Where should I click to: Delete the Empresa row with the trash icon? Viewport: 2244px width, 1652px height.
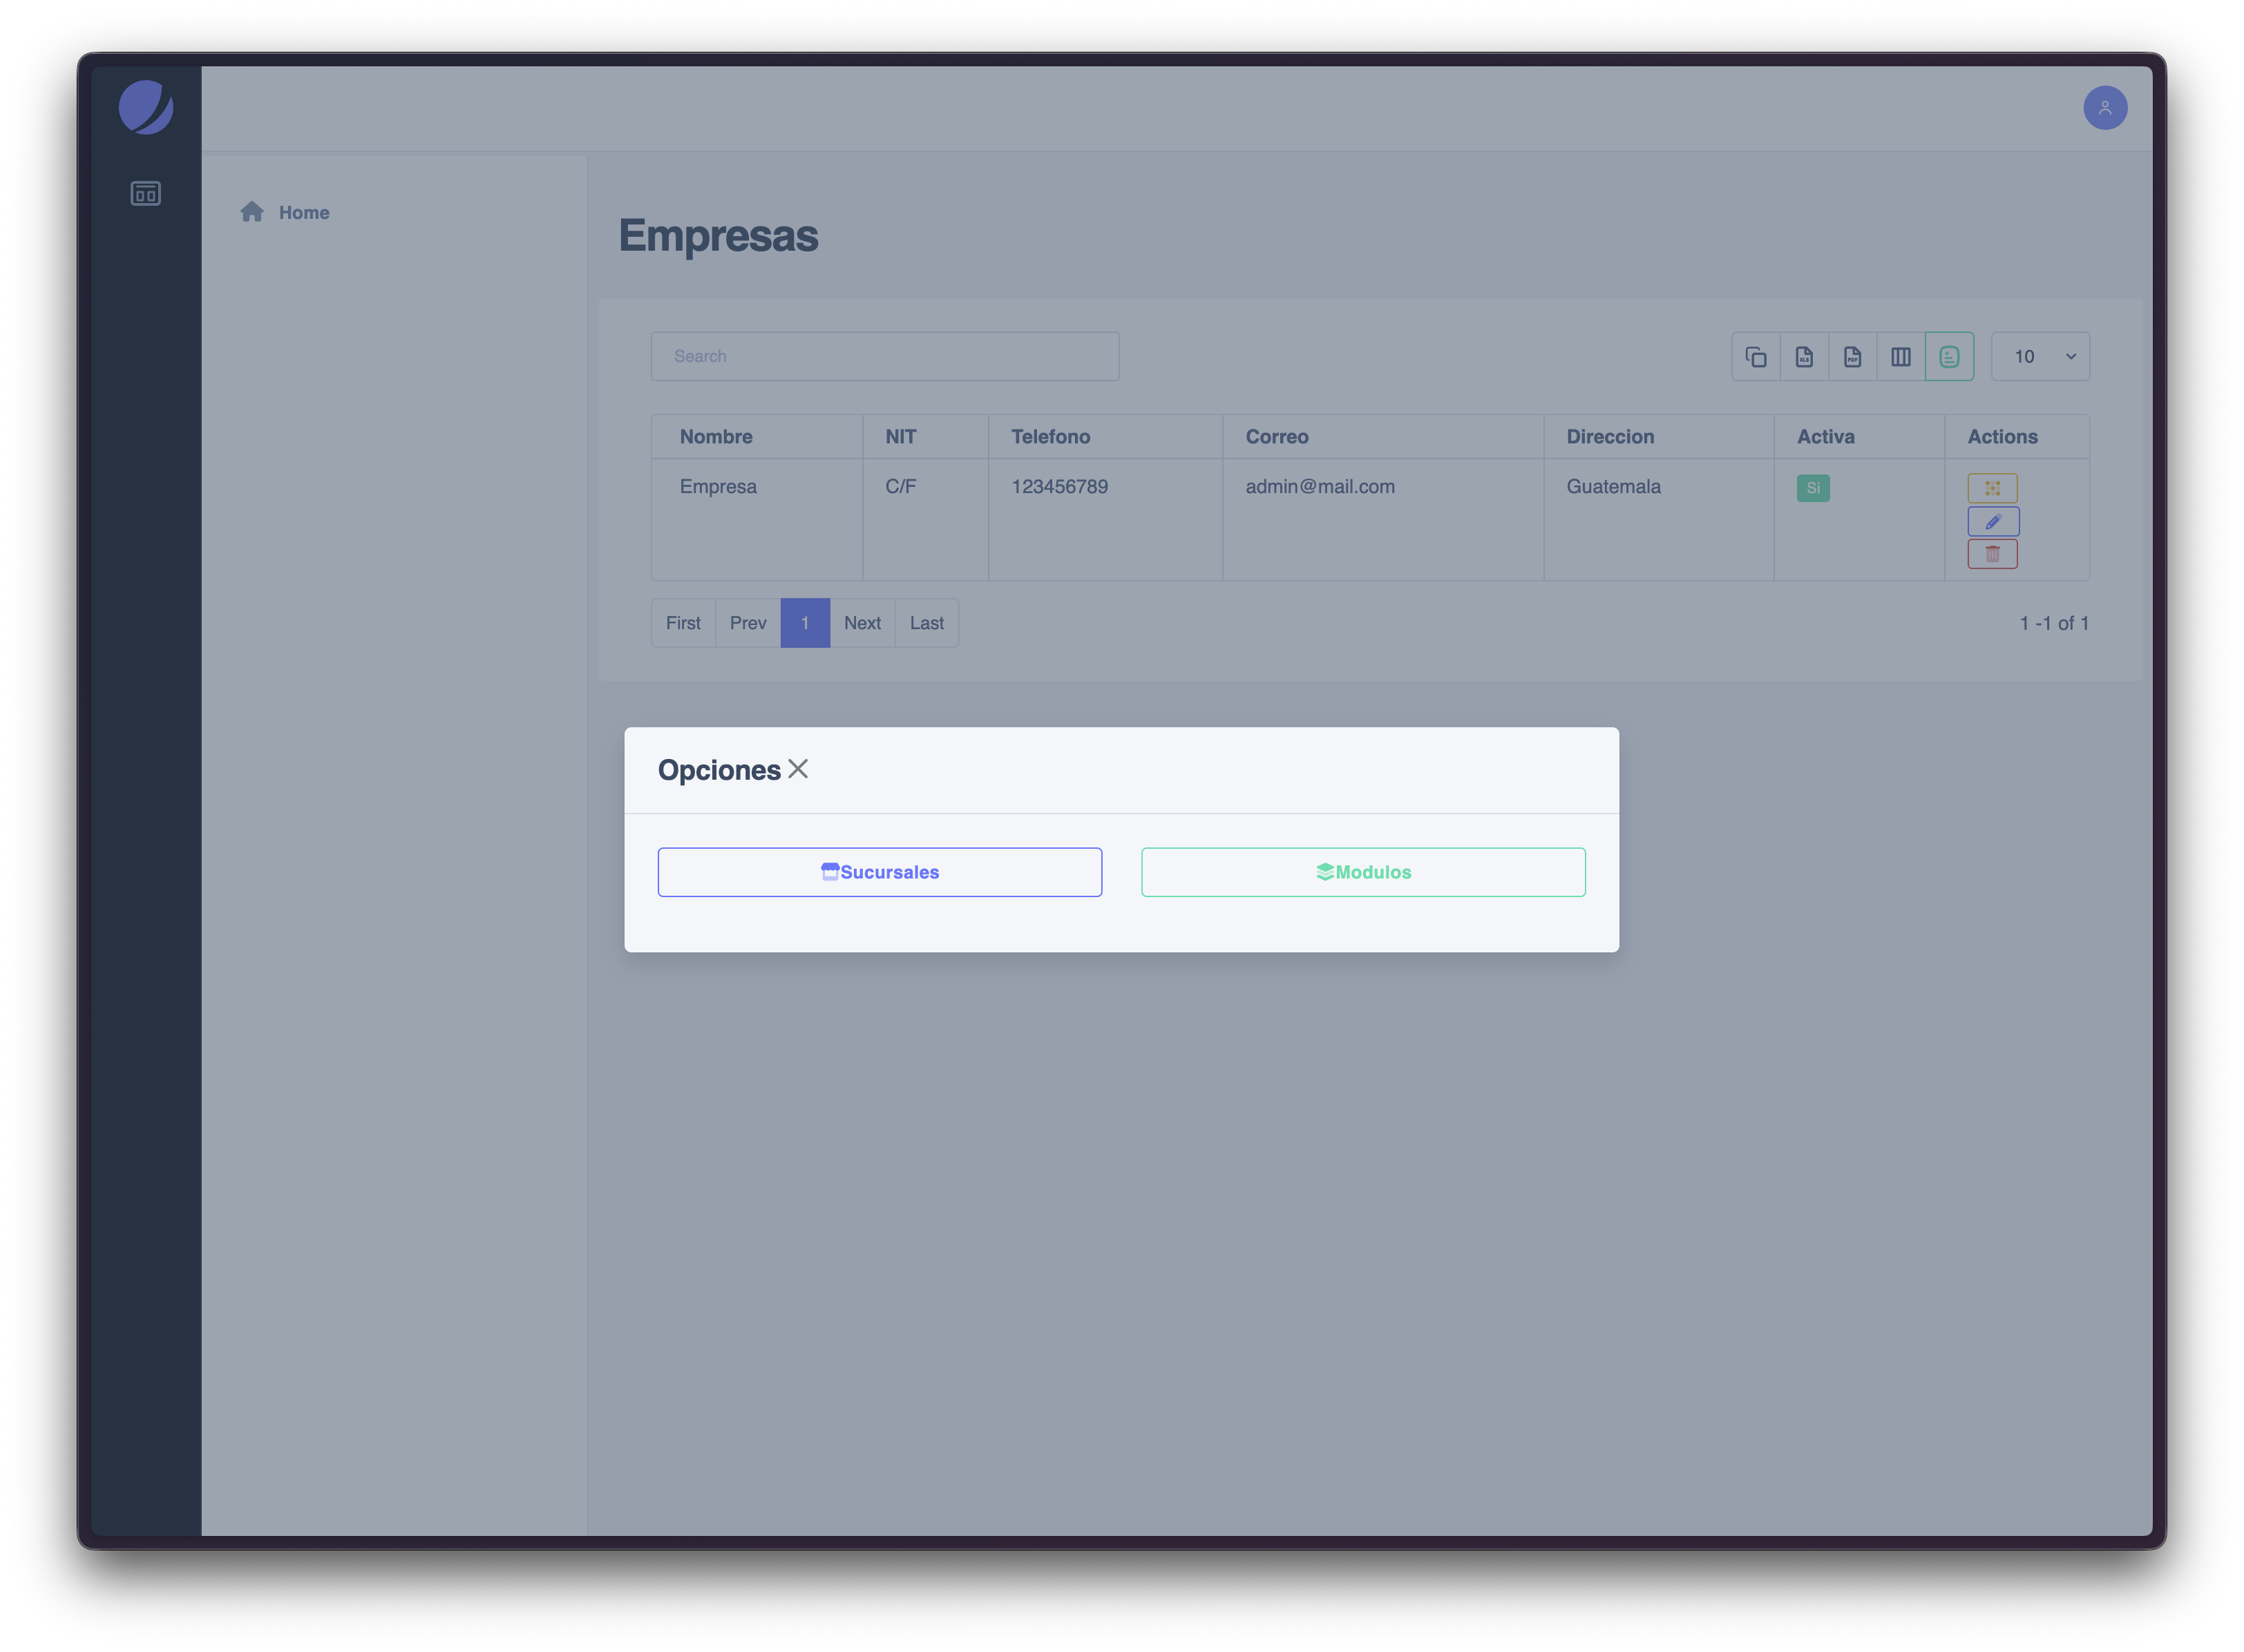tap(1993, 553)
